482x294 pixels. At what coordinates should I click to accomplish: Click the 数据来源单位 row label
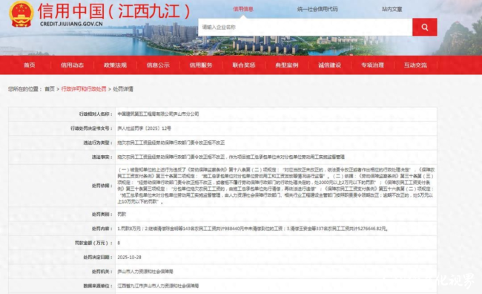(x=98, y=286)
